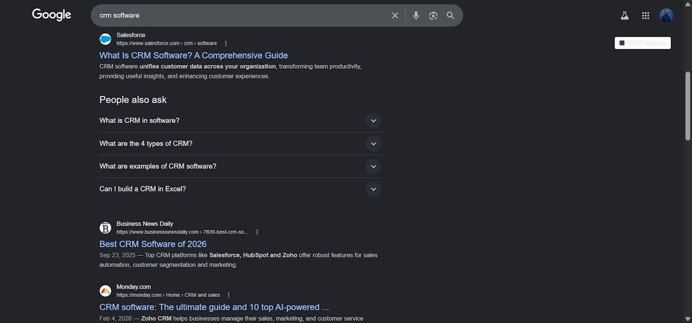Click the Business News Daily favicon

[105, 228]
